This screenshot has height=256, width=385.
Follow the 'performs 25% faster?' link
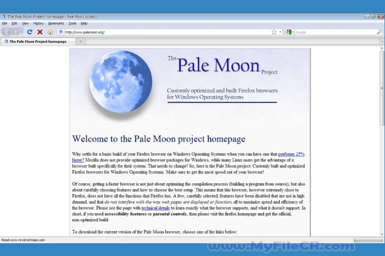point(291,154)
